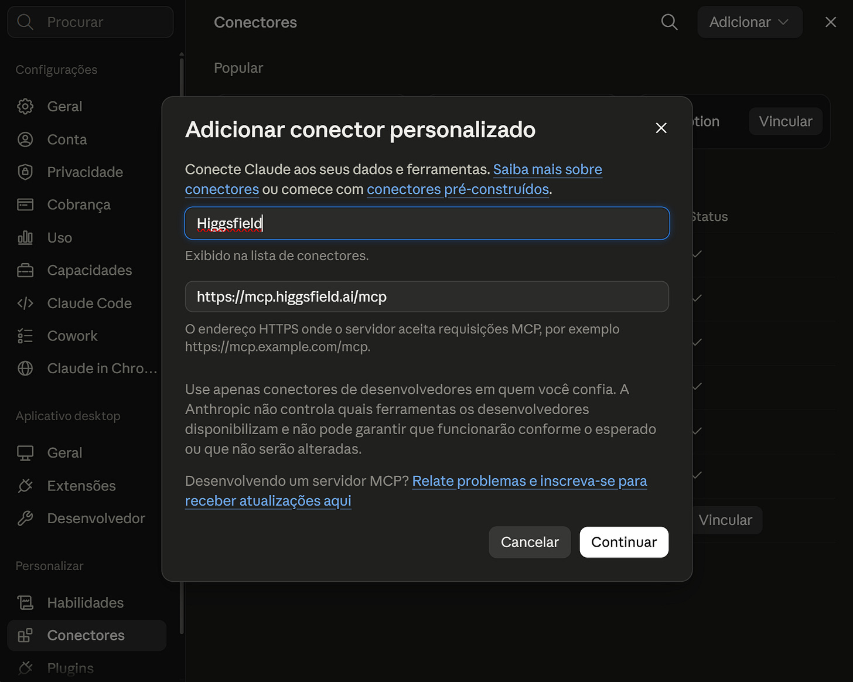Click the search magnifier in Conectores header

coord(669,22)
